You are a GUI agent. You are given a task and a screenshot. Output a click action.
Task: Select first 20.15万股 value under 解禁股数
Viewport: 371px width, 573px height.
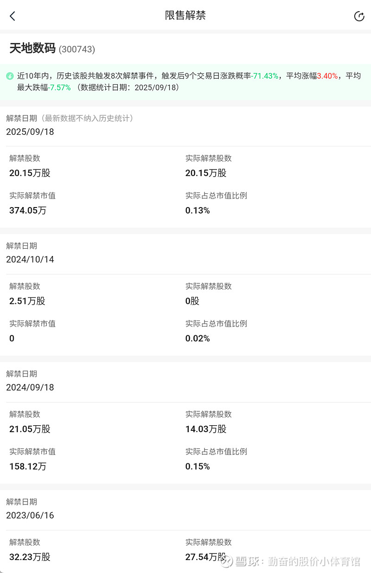coord(30,173)
